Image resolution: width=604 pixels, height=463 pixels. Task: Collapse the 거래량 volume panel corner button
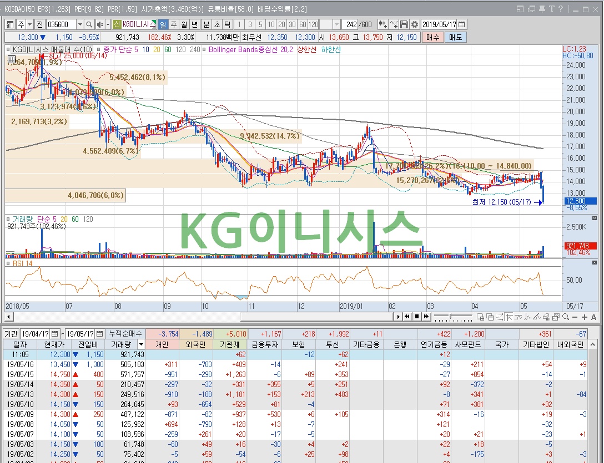[595, 218]
